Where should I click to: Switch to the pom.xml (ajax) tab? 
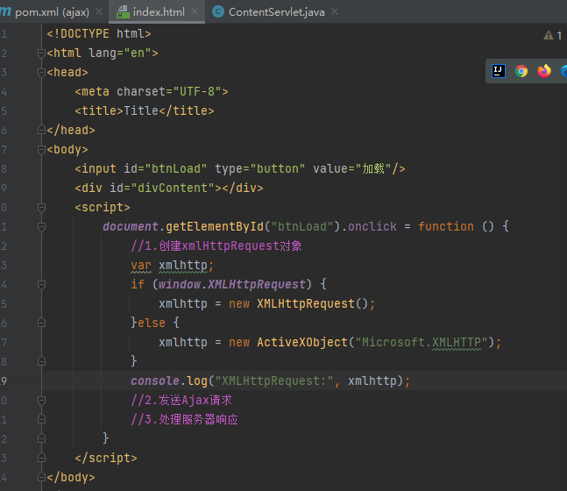coord(51,12)
